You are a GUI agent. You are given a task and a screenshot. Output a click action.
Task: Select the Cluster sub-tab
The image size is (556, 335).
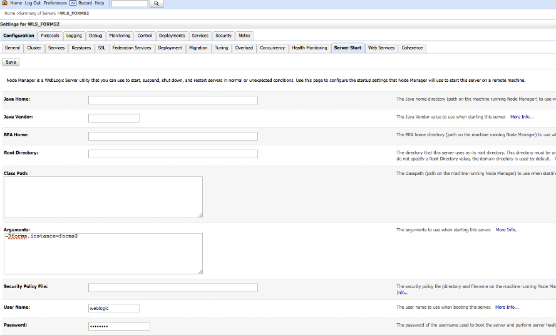pos(34,48)
